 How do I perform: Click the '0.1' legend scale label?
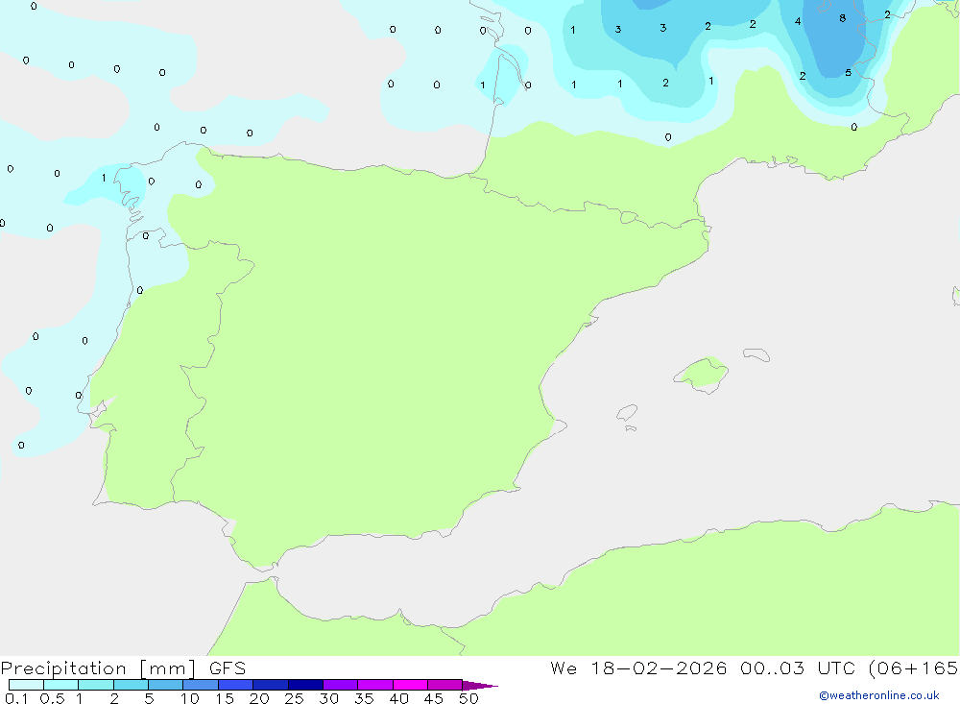[16, 698]
